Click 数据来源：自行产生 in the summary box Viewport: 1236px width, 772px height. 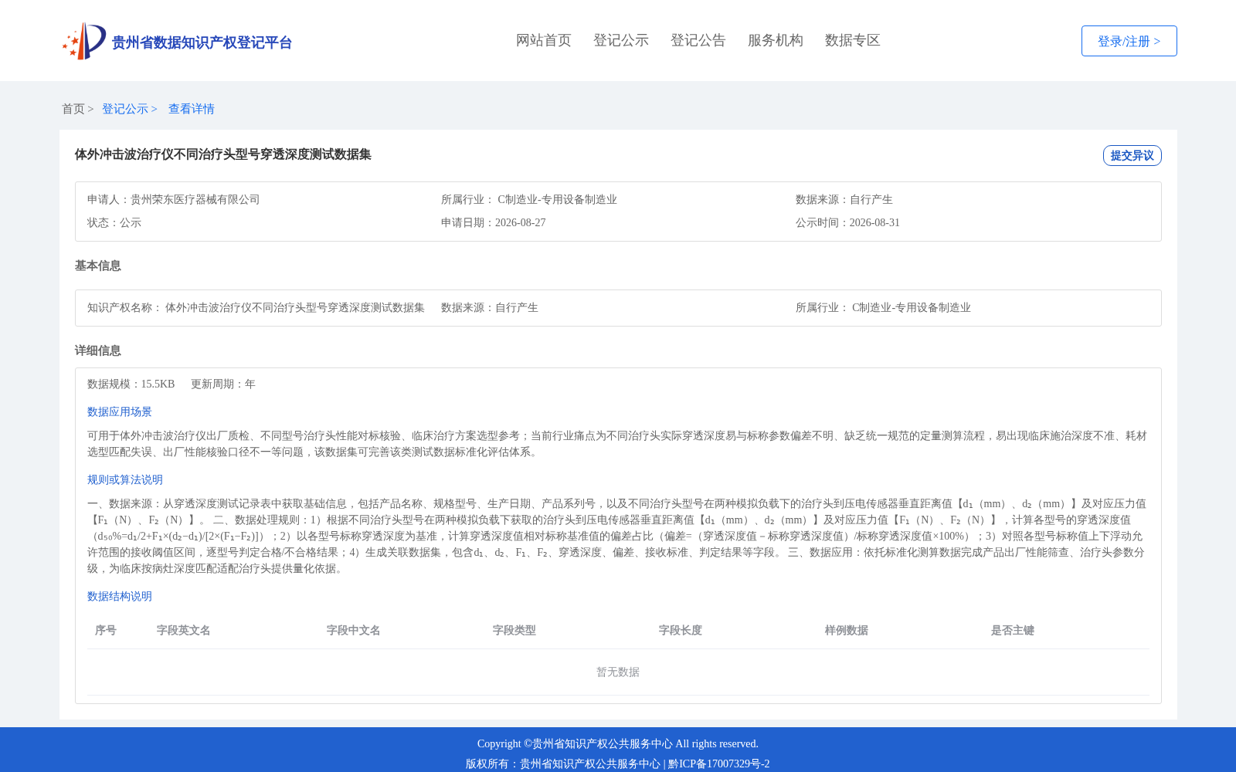pos(844,199)
